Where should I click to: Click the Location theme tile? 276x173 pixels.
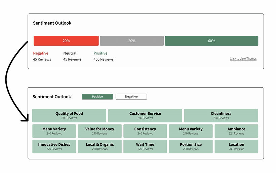click(x=236, y=146)
